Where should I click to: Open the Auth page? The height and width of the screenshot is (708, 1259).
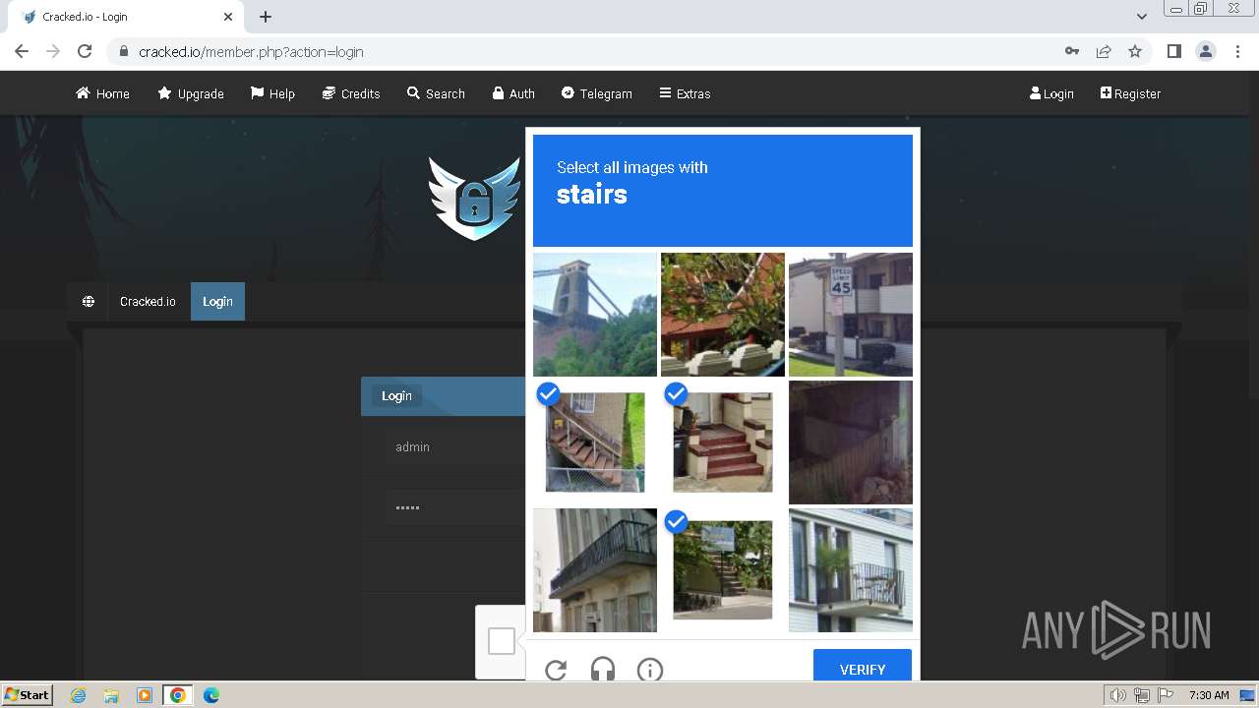pyautogui.click(x=513, y=93)
